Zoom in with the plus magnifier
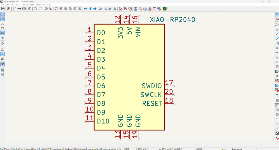Image resolution: width=279 pixels, height=150 pixels. coord(61,9)
